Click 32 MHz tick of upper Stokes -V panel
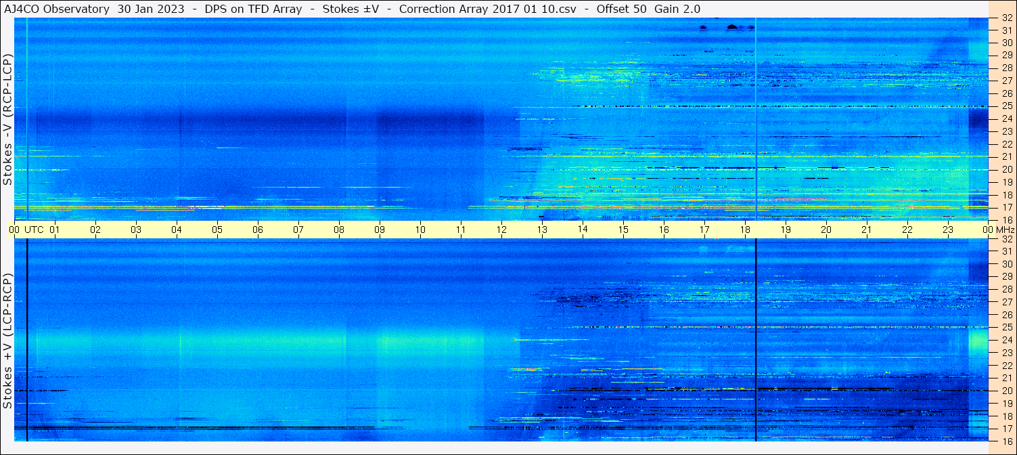 [1006, 18]
